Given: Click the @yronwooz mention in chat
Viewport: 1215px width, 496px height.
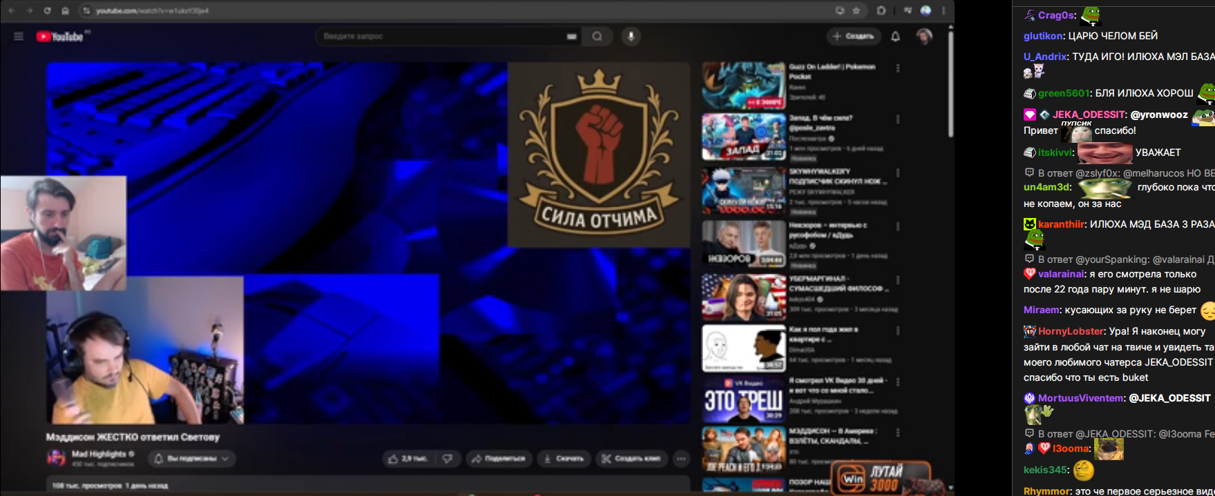Looking at the screenshot, I should (x=1159, y=115).
